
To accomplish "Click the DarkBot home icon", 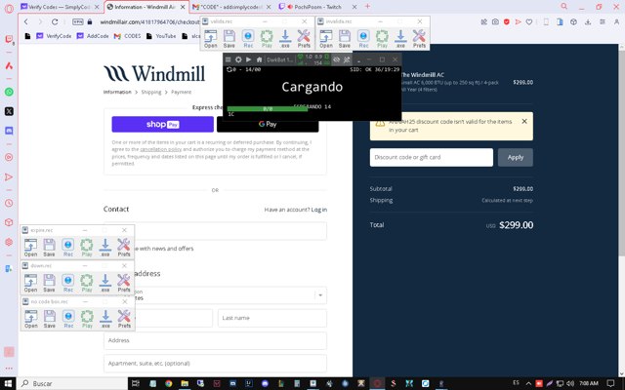I will 259,59.
